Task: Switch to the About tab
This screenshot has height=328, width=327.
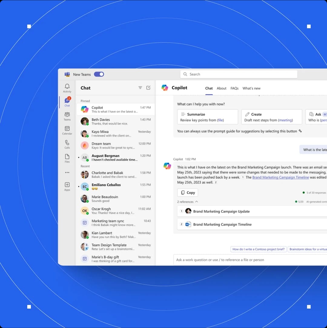Action: (221, 88)
